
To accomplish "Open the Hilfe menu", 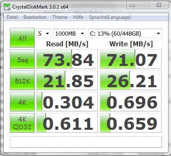I will coord(79,17).
